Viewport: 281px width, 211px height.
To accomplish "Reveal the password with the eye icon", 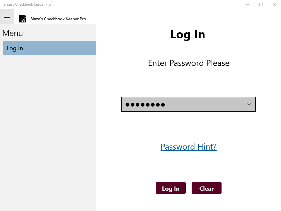I will 249,104.
